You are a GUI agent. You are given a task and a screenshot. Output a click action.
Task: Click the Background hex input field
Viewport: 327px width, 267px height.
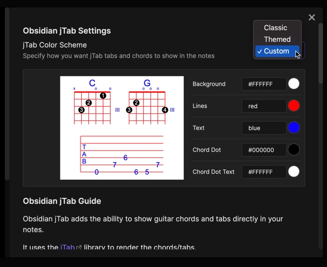(x=264, y=84)
